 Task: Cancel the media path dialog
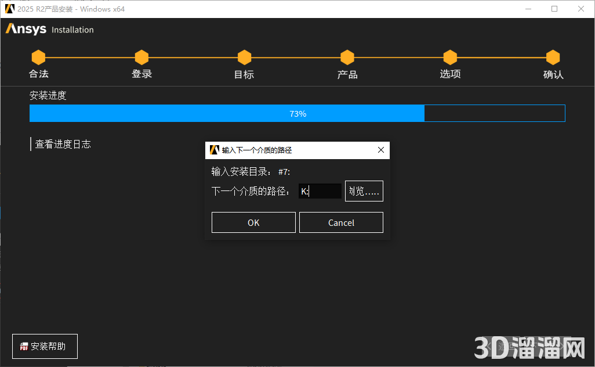[341, 222]
